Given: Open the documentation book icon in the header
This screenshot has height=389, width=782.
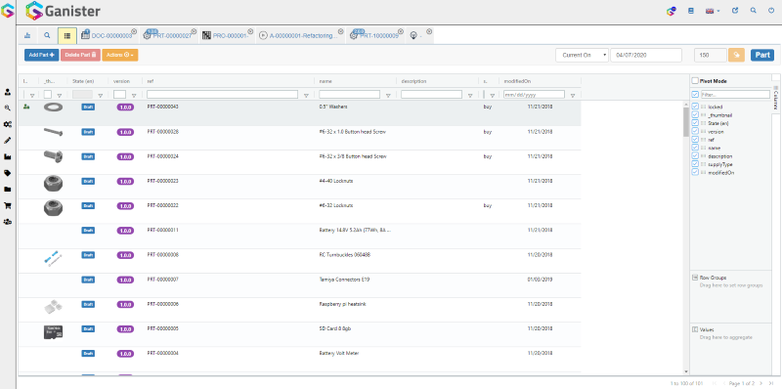Looking at the screenshot, I should point(691,11).
